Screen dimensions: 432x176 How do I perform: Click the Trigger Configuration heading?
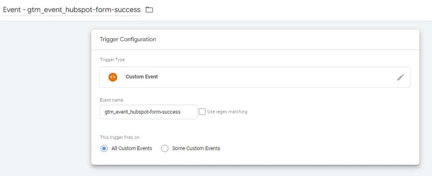tap(128, 39)
